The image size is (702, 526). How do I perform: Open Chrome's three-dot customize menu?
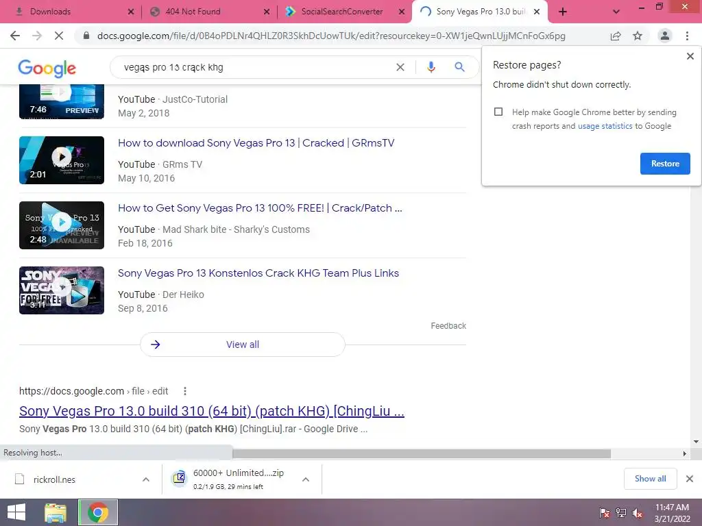tap(687, 36)
